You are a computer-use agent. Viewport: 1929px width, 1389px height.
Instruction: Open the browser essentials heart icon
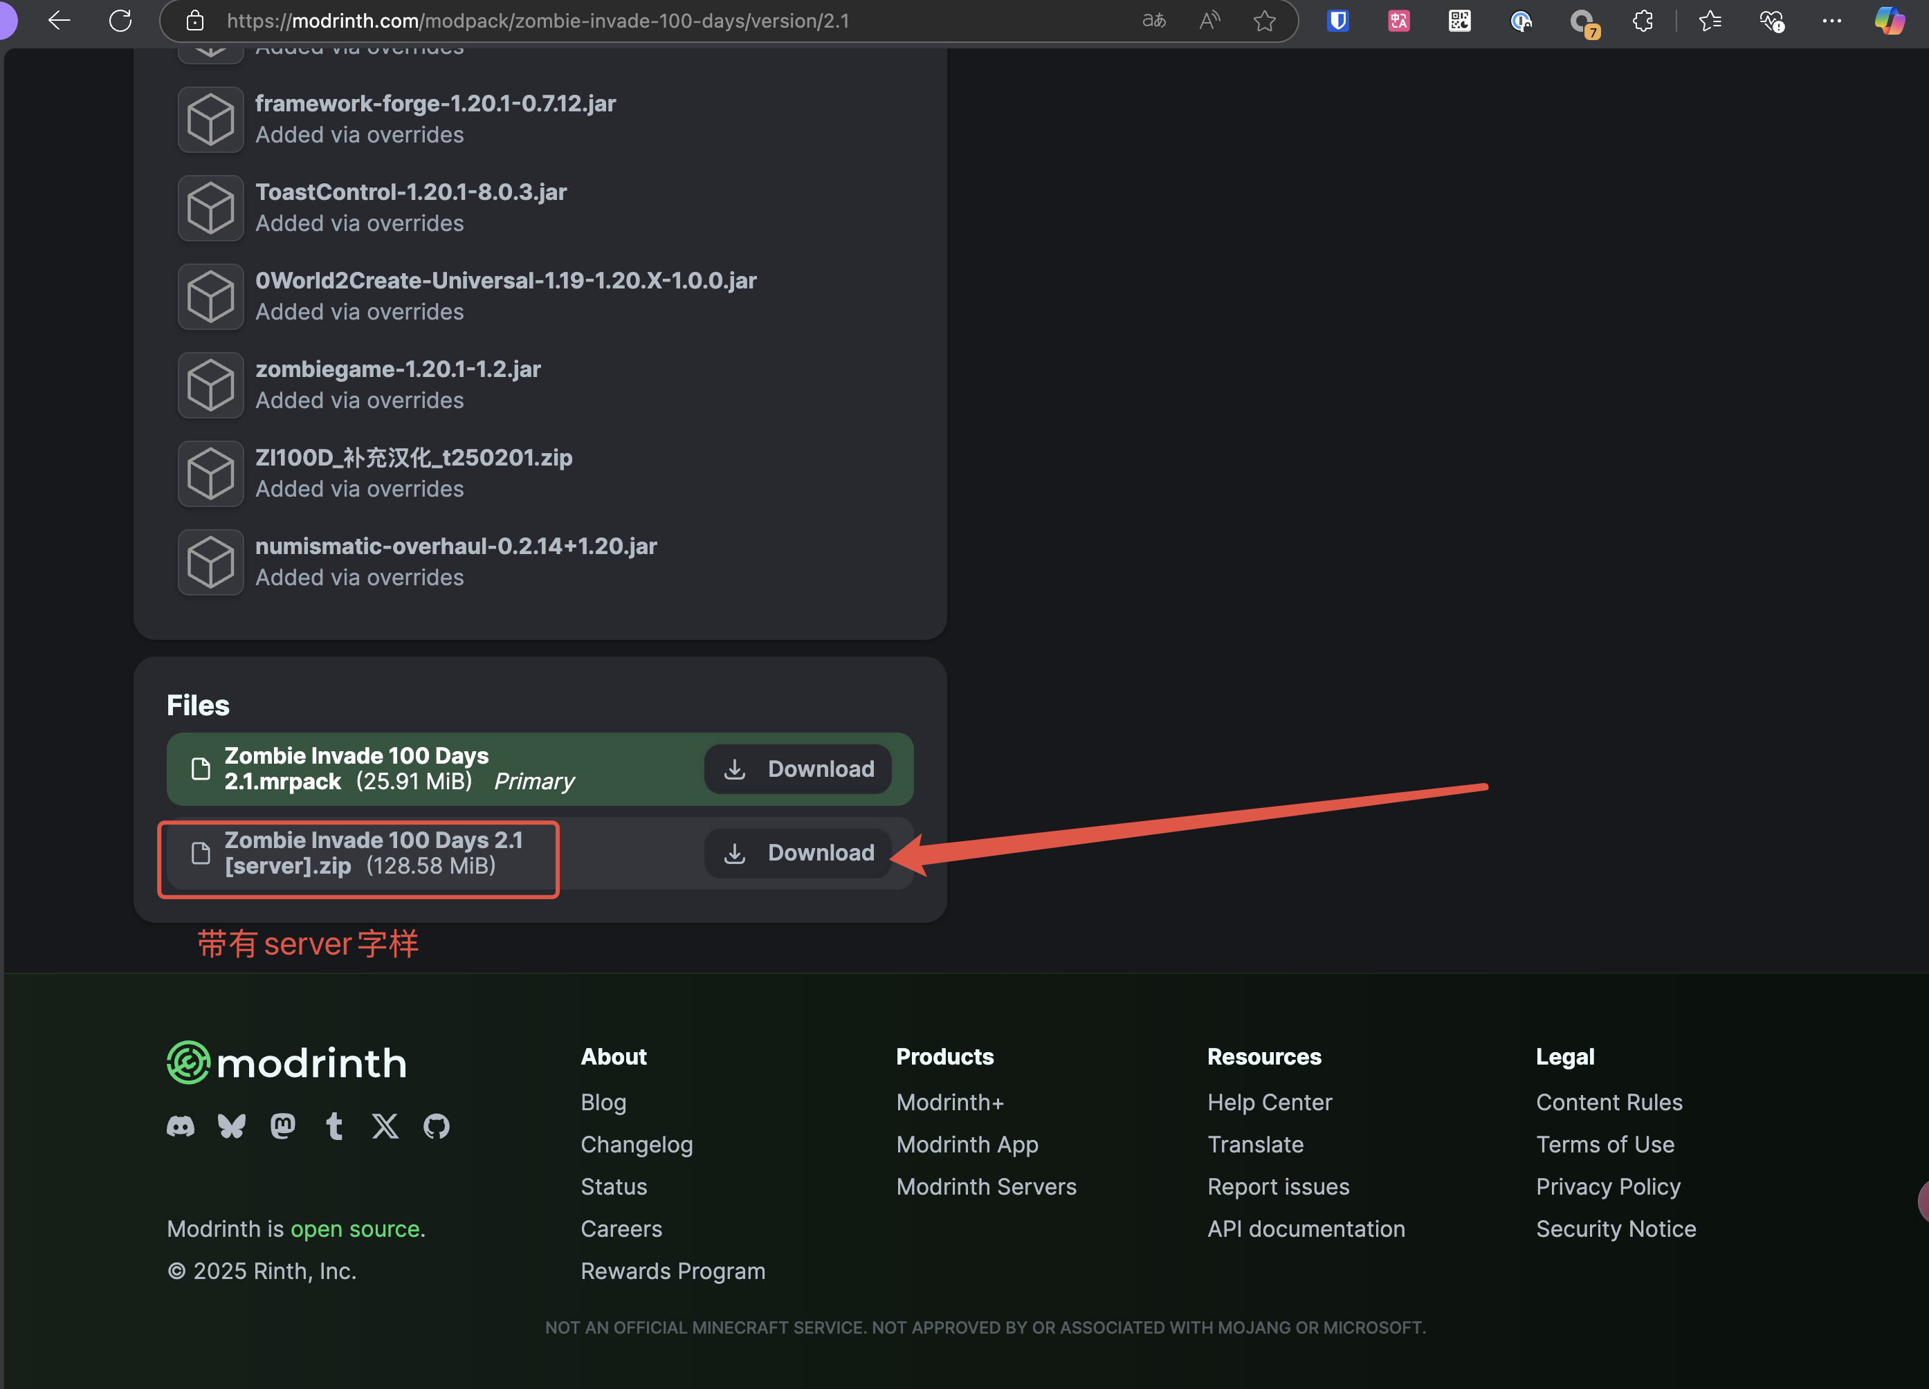[1772, 21]
